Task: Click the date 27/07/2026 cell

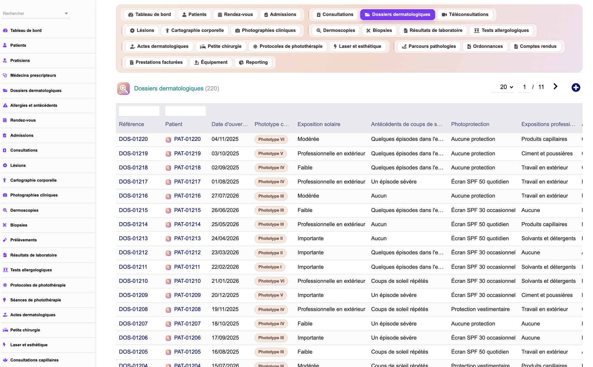Action: pos(225,196)
